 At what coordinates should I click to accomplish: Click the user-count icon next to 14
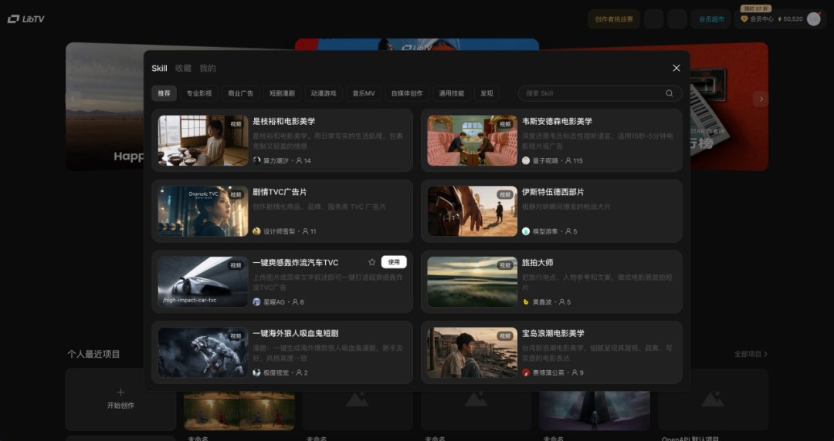(x=299, y=160)
